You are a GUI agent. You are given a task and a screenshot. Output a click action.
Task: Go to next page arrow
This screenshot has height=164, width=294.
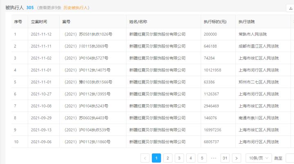point(236,158)
